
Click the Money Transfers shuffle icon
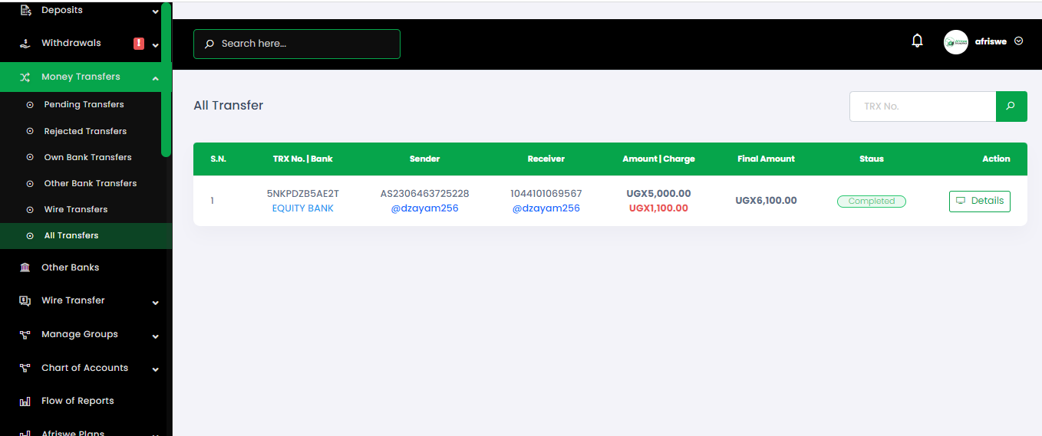[x=25, y=77]
